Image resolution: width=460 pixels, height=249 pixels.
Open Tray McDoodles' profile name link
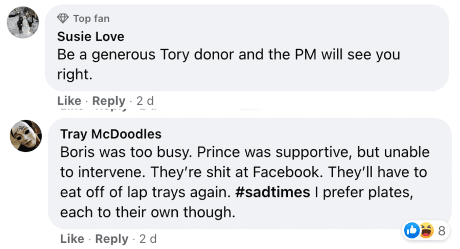[111, 134]
